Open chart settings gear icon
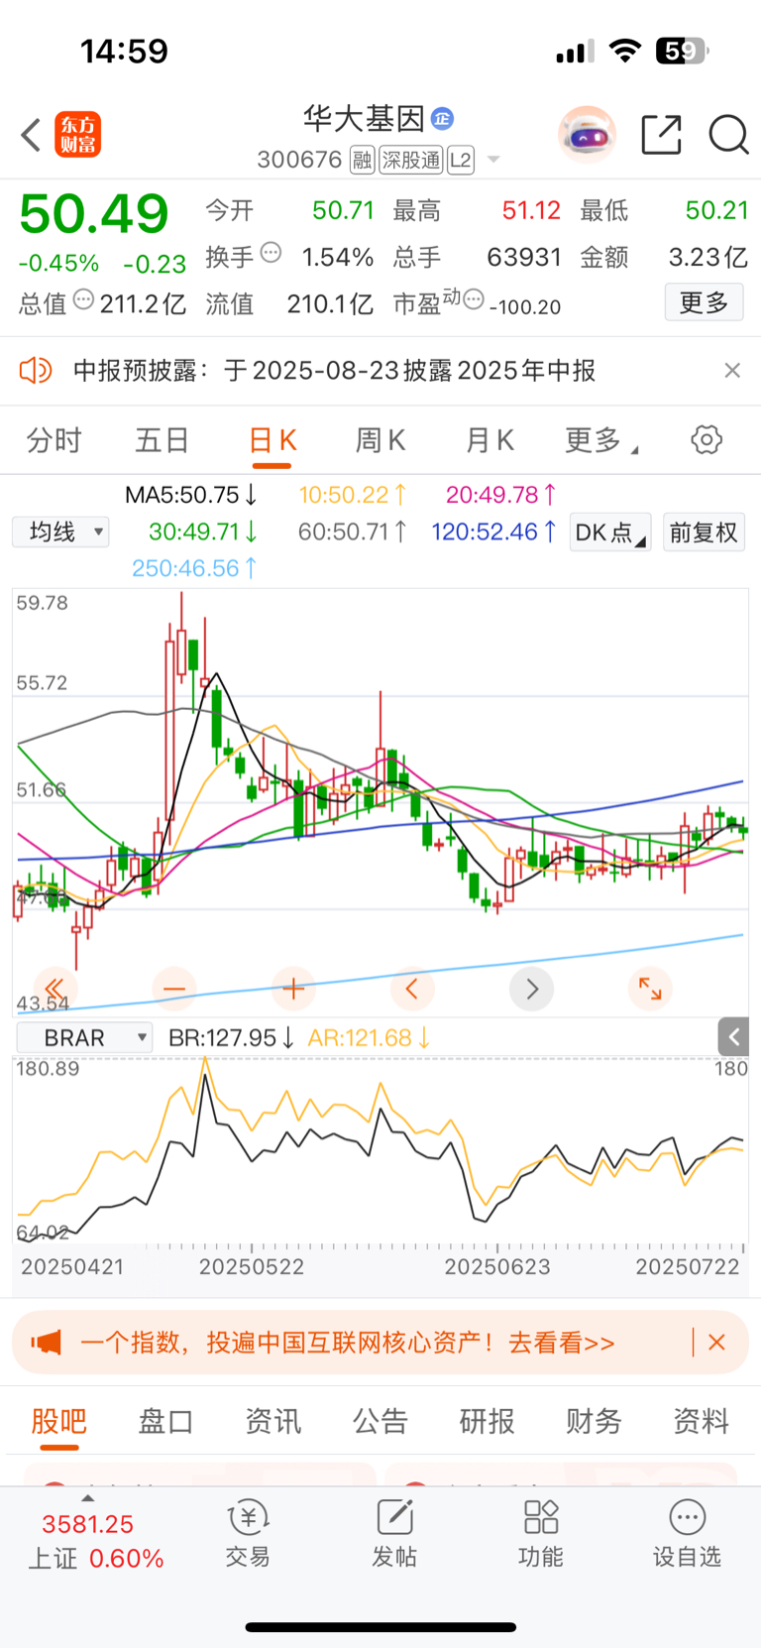This screenshot has height=1649, width=761. pos(707,439)
